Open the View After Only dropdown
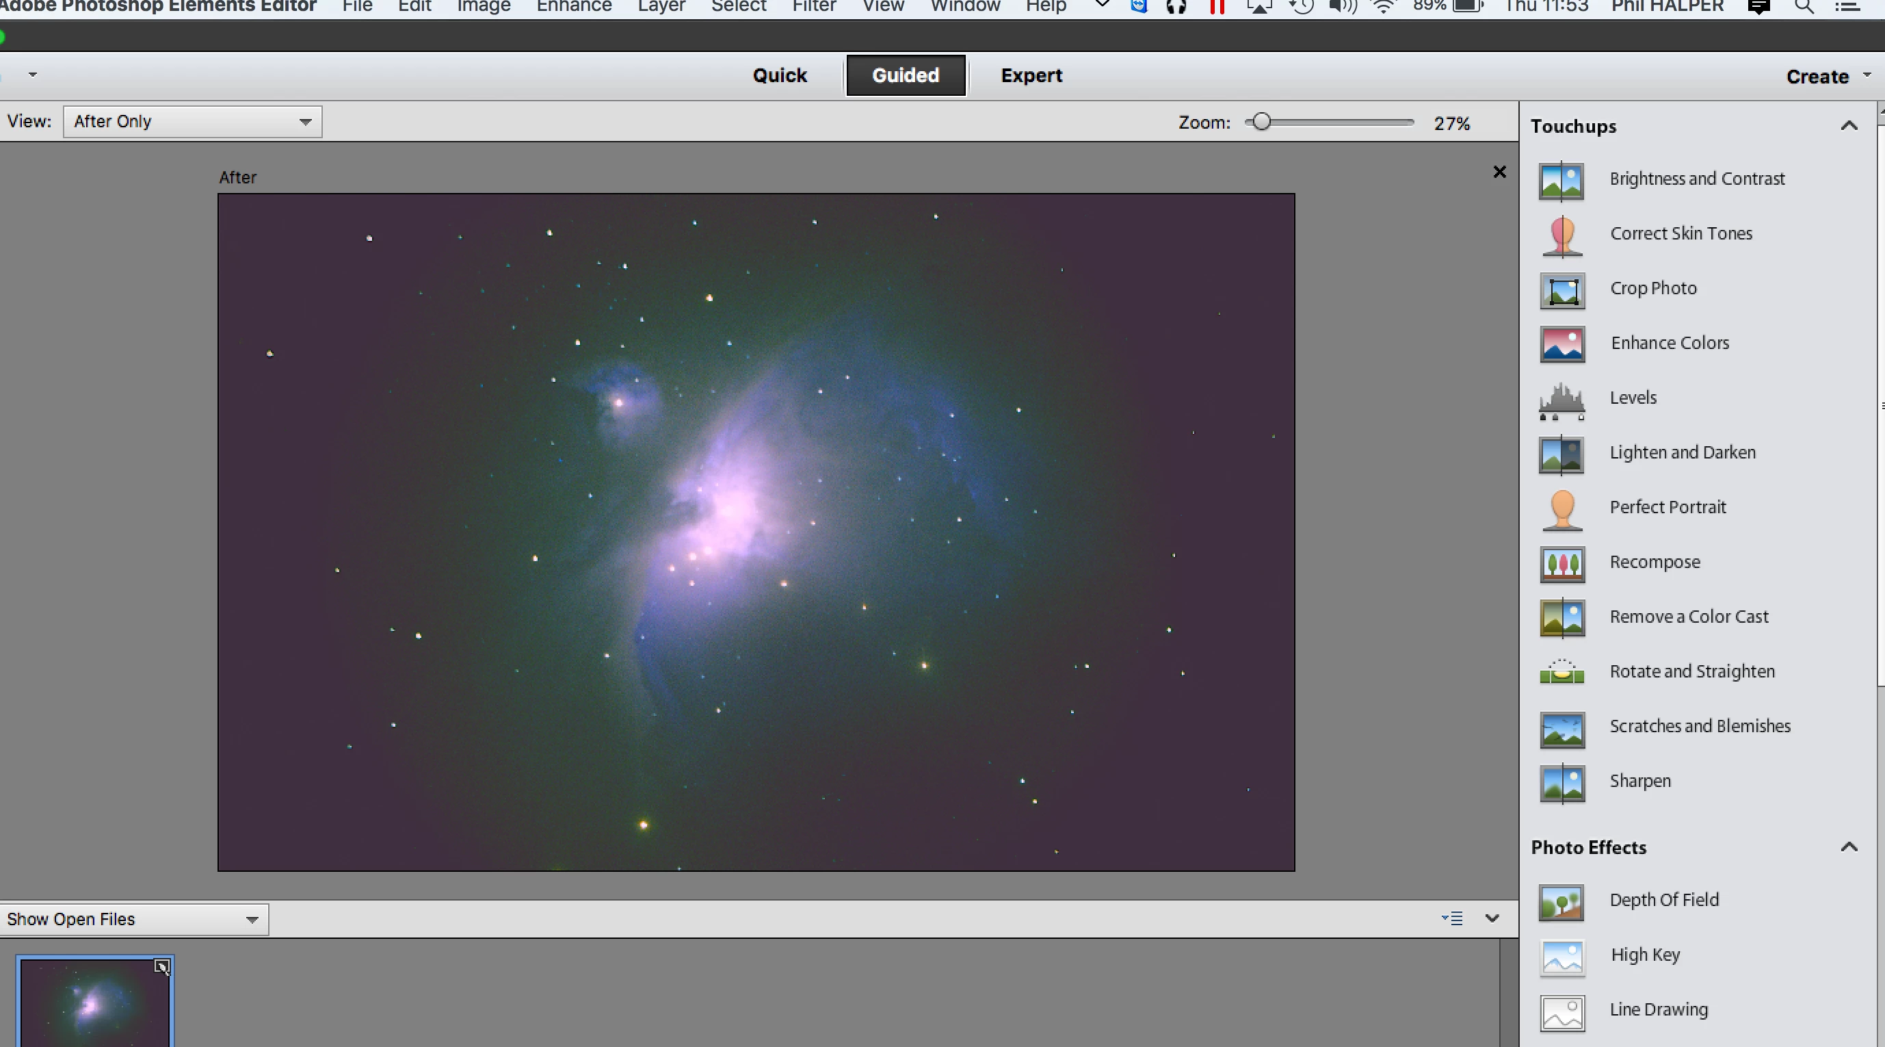1885x1047 pixels. (192, 122)
